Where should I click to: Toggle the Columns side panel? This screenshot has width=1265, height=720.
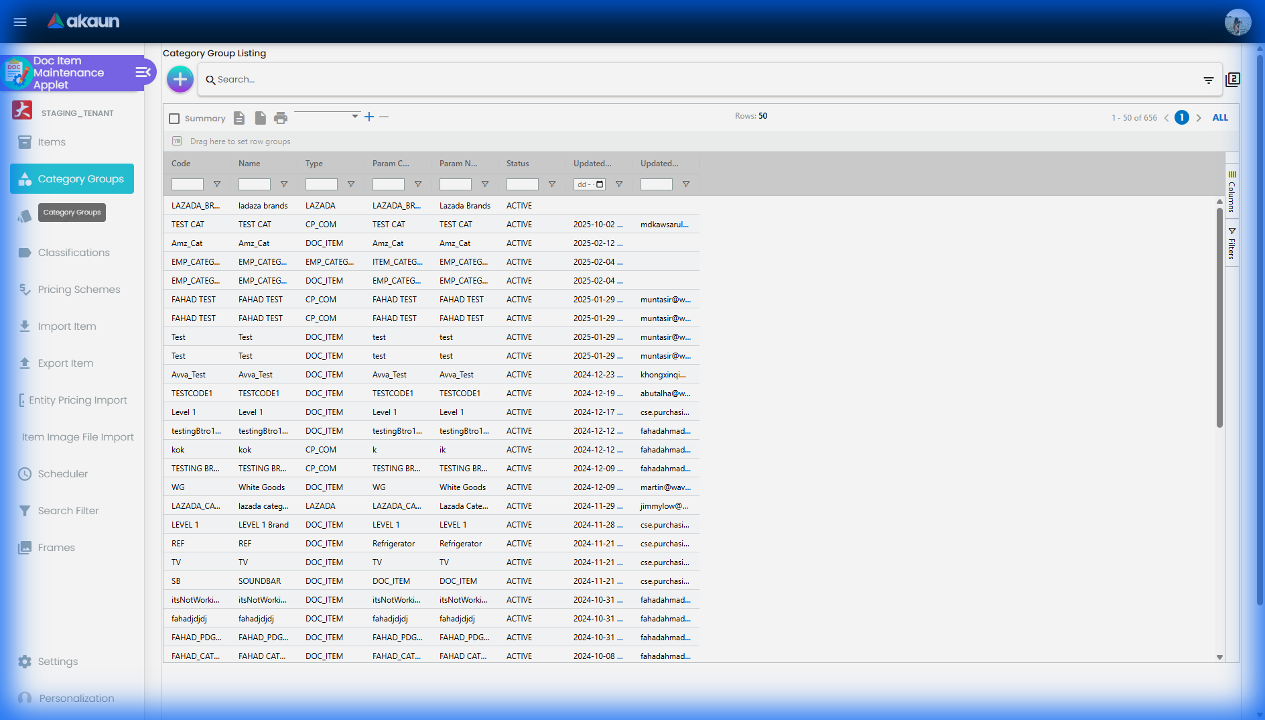tap(1231, 192)
